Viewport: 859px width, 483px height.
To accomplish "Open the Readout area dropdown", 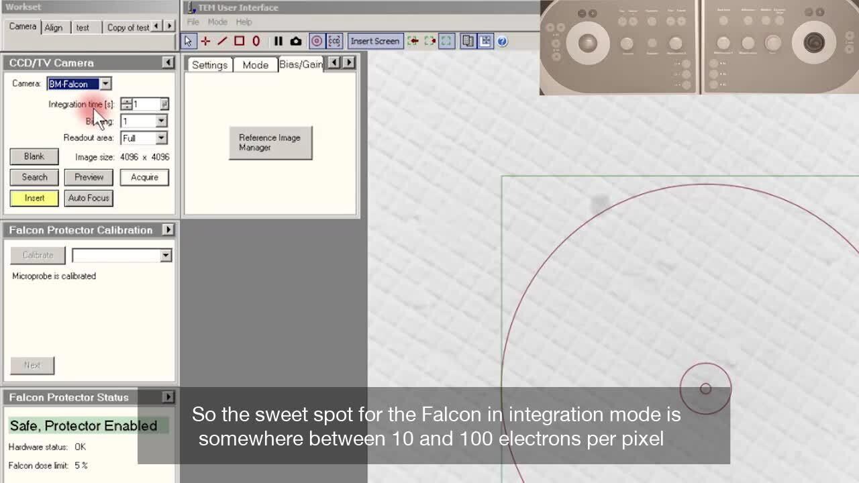I will (161, 138).
